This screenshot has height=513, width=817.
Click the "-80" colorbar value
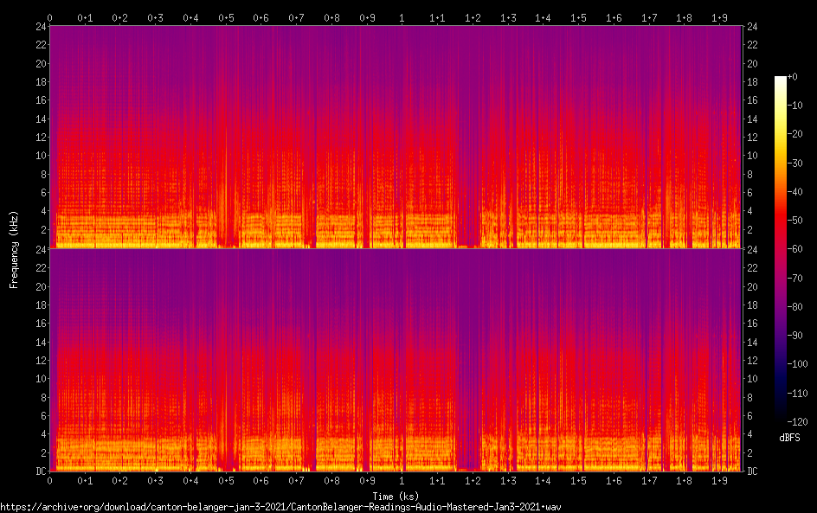795,307
